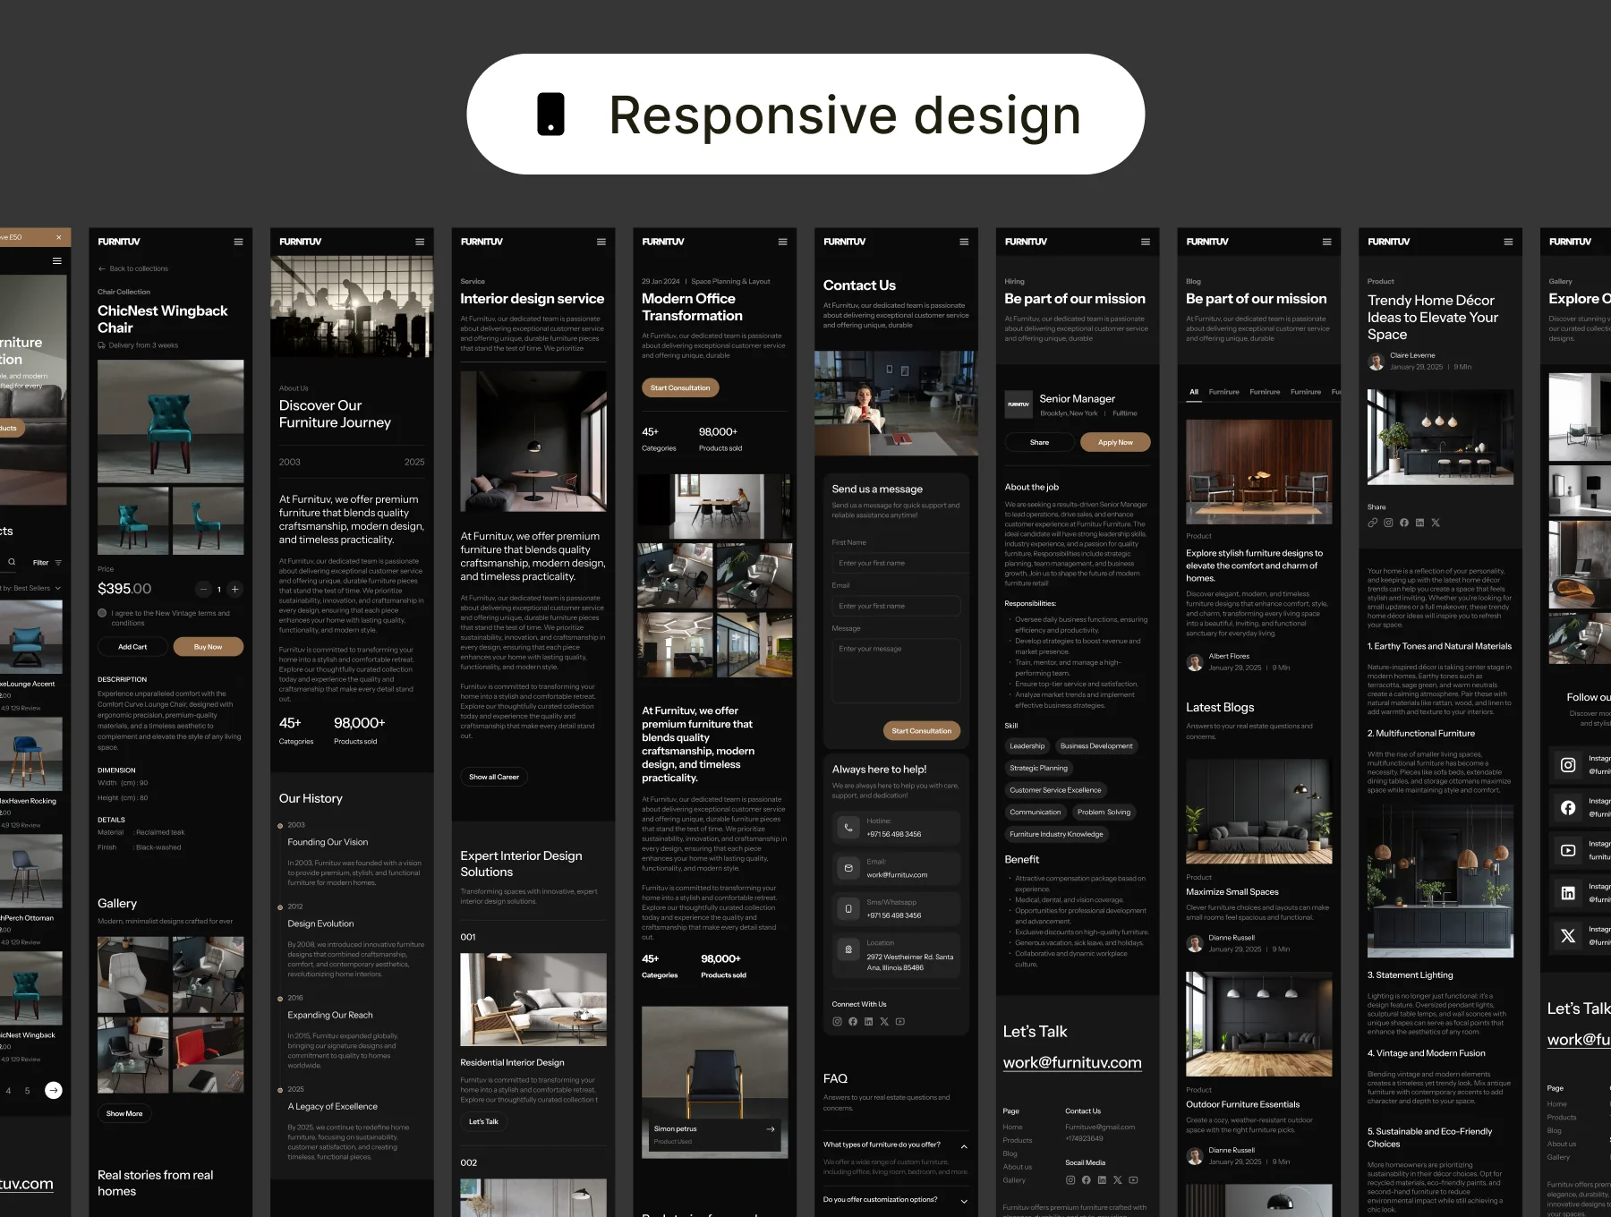This screenshot has width=1611, height=1217.
Task: Collapse the What types of furniture FAQ
Action: [x=964, y=1146]
